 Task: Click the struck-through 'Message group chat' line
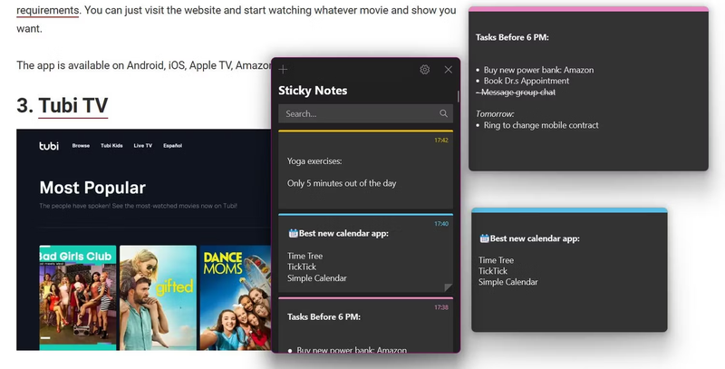pos(516,92)
